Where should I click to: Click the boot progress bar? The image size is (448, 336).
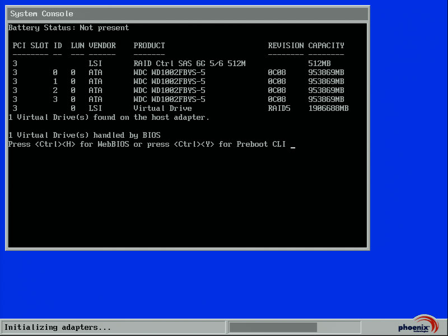coord(295,328)
